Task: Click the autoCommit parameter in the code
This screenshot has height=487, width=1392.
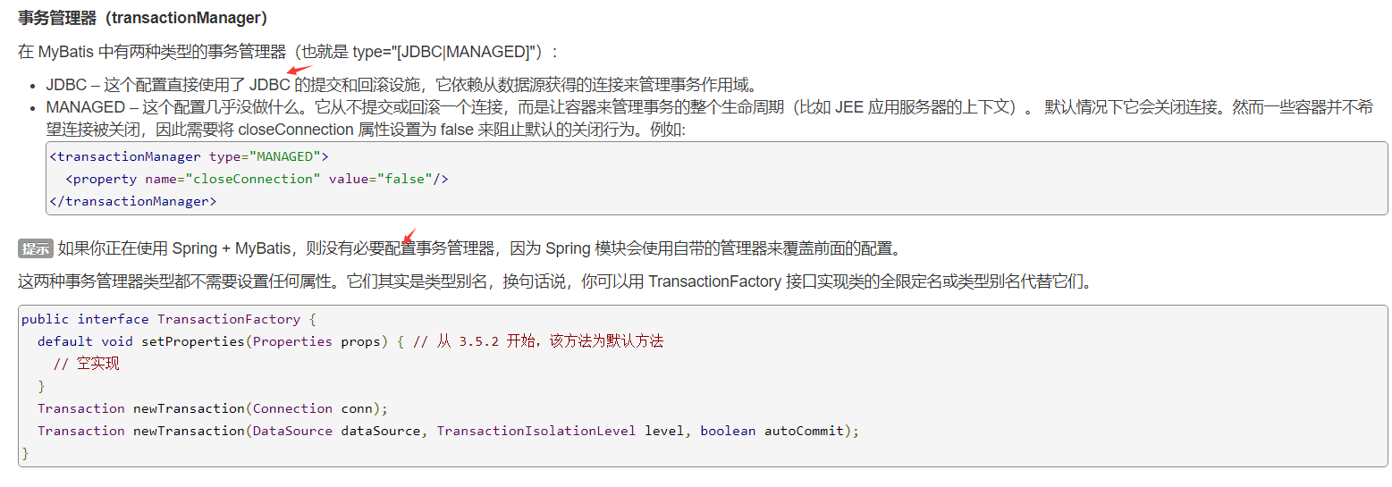Action: click(803, 431)
